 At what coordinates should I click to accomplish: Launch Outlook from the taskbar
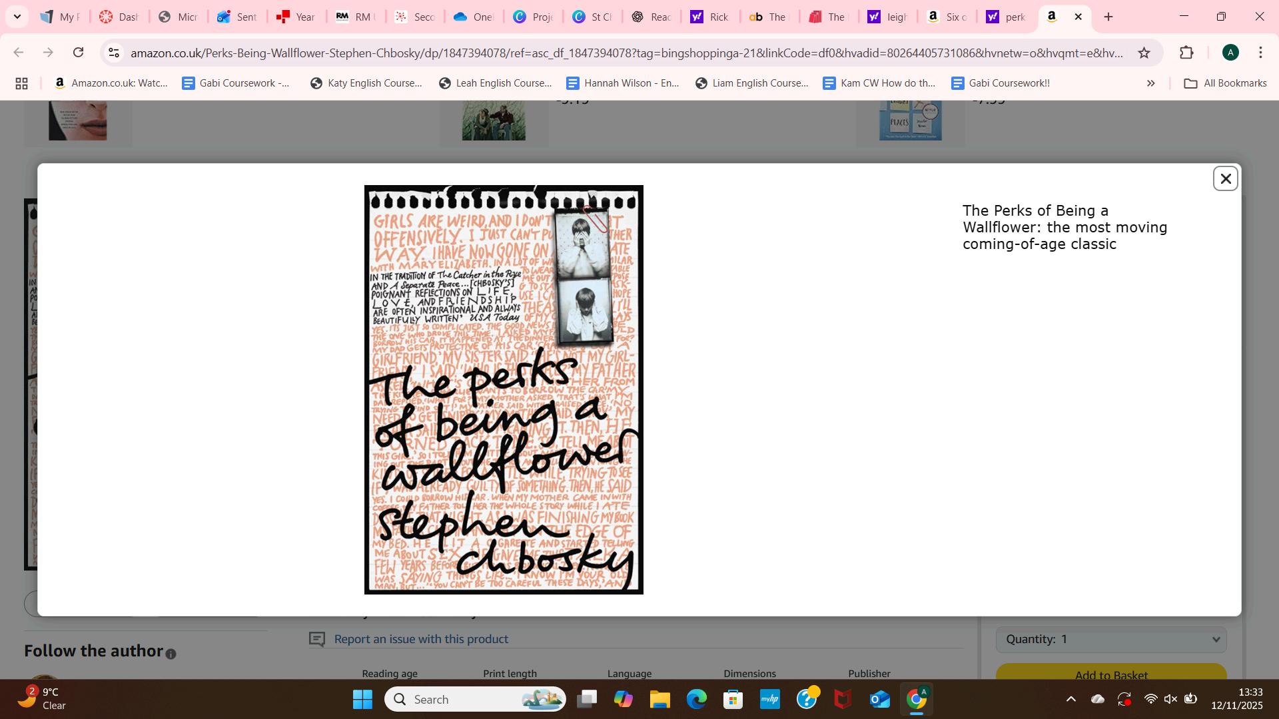[879, 699]
